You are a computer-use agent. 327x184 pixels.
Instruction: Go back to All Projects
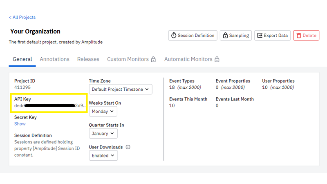click(22, 18)
